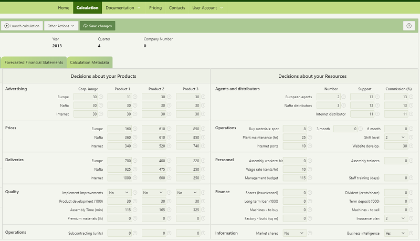
Task: Click help icon beside Internet distributor Commission
Action: 411,114
